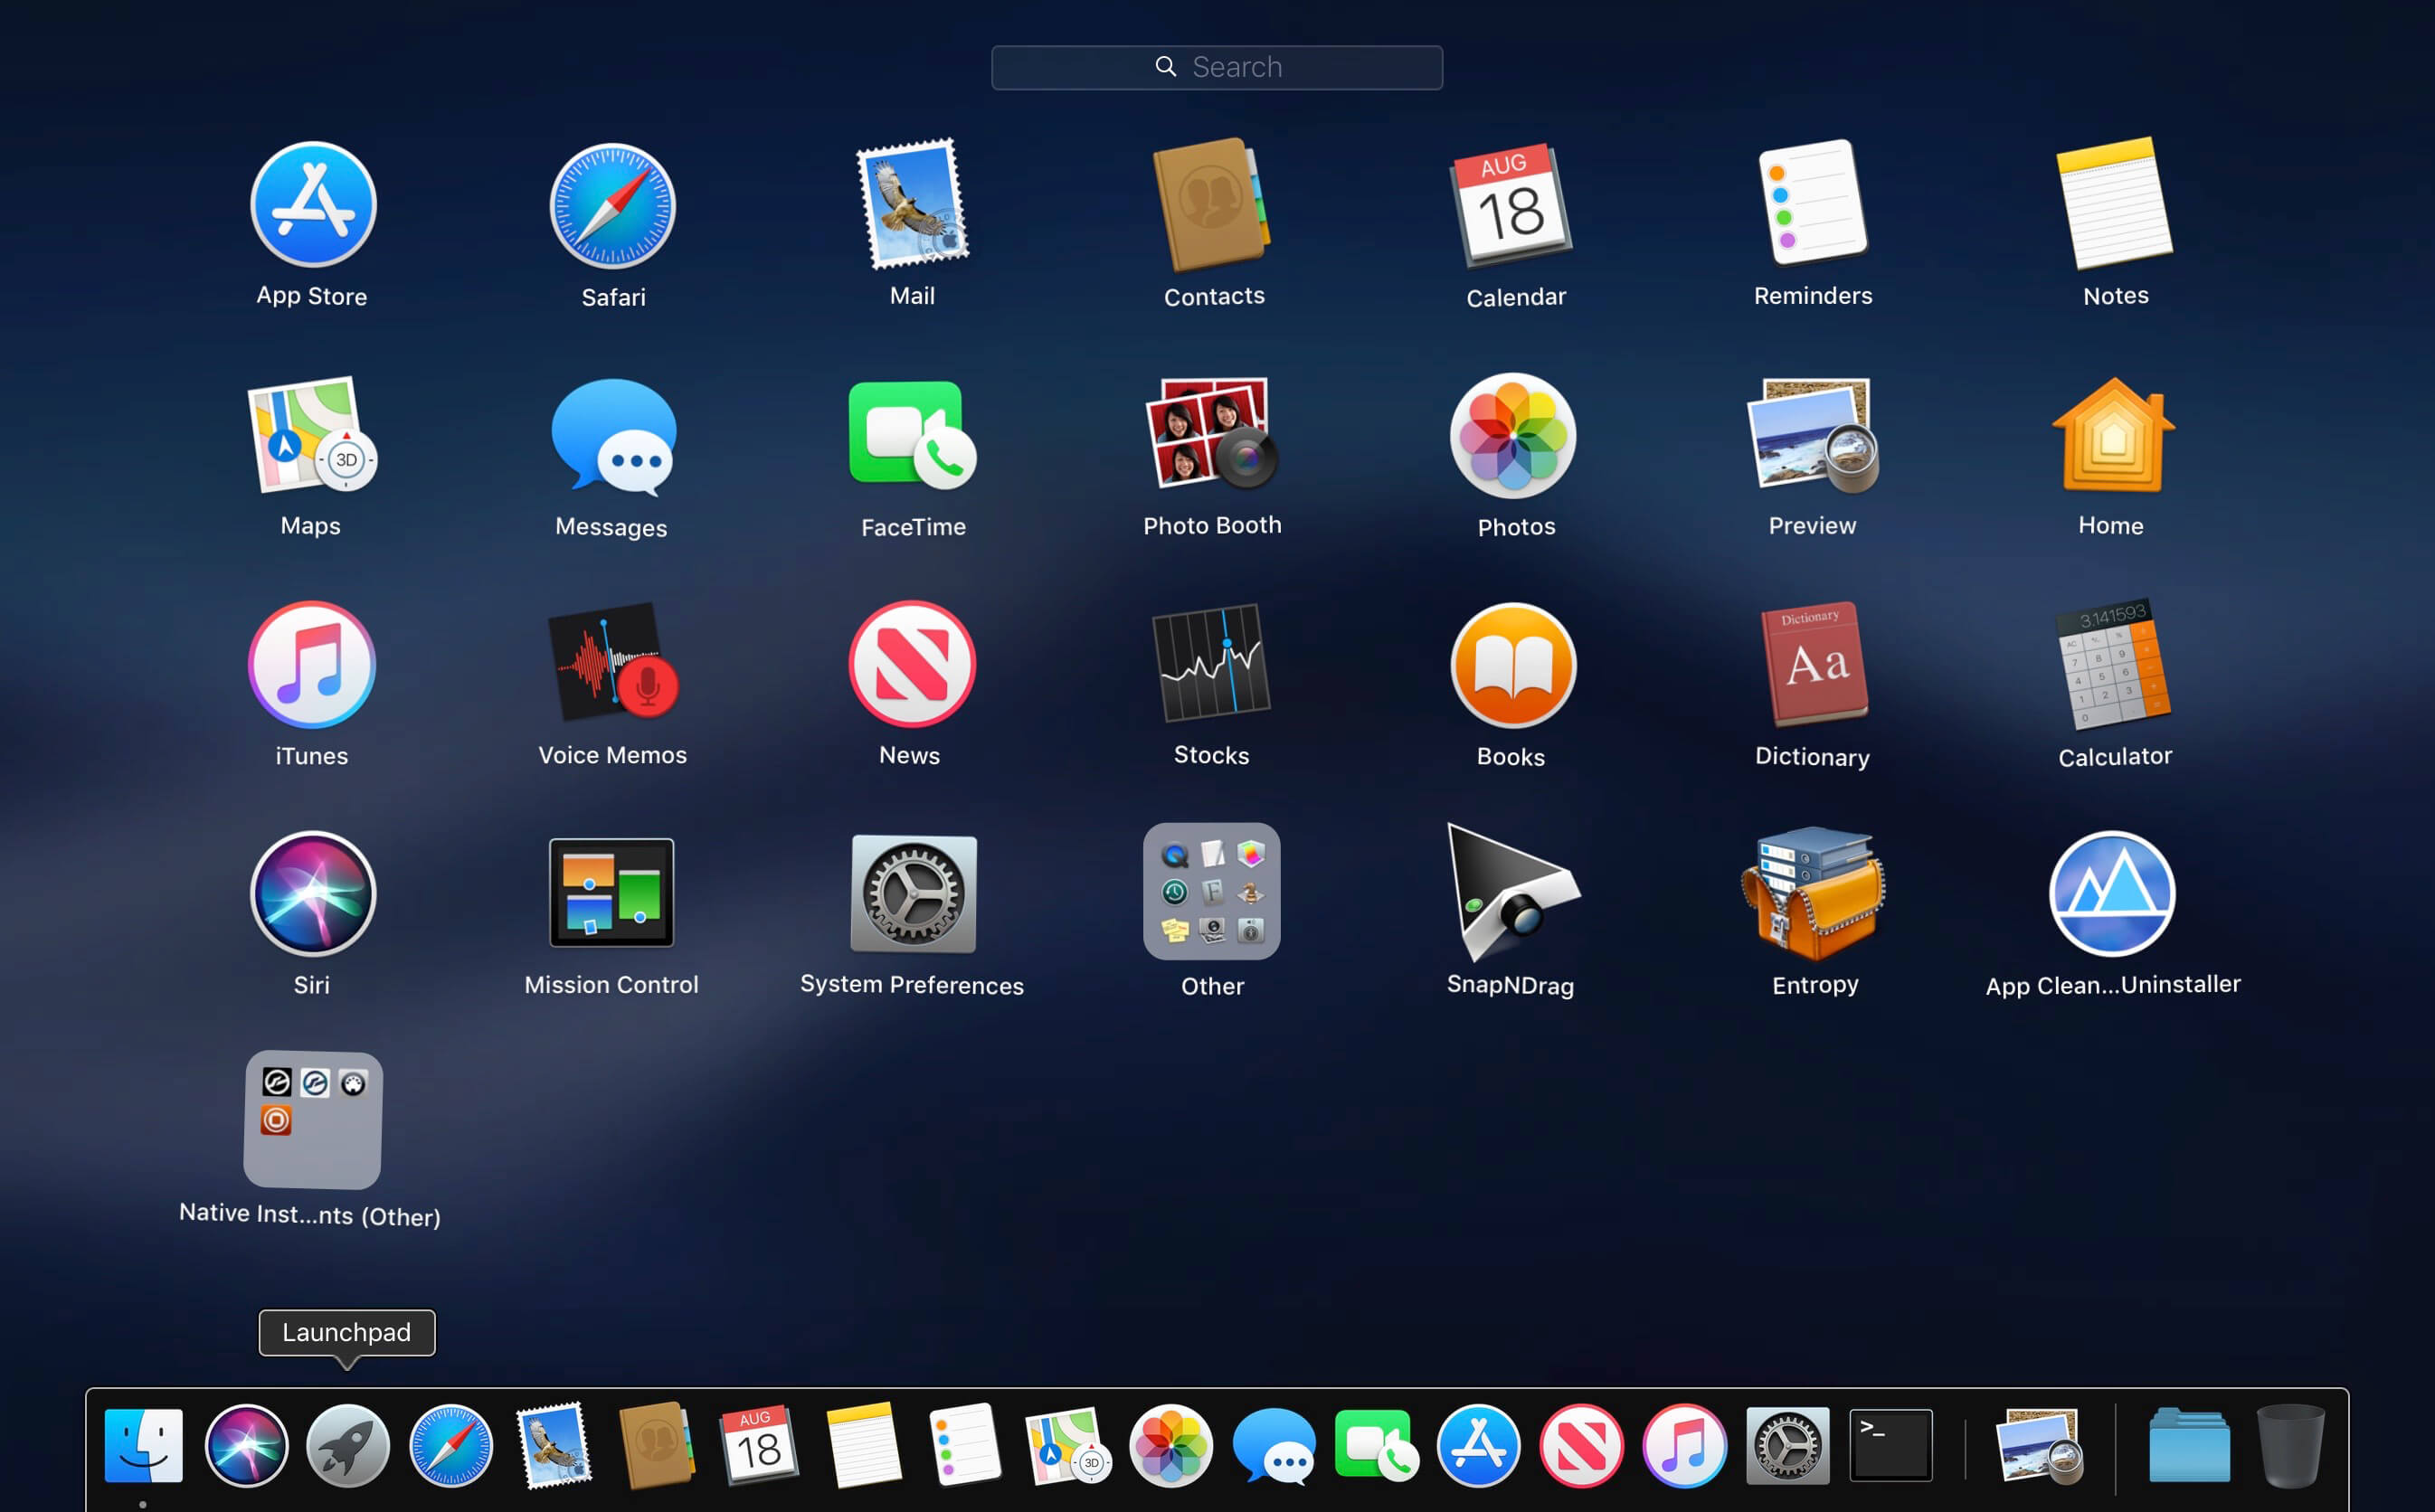
Task: Launch Safari from the Launchpad grid
Action: (x=613, y=205)
